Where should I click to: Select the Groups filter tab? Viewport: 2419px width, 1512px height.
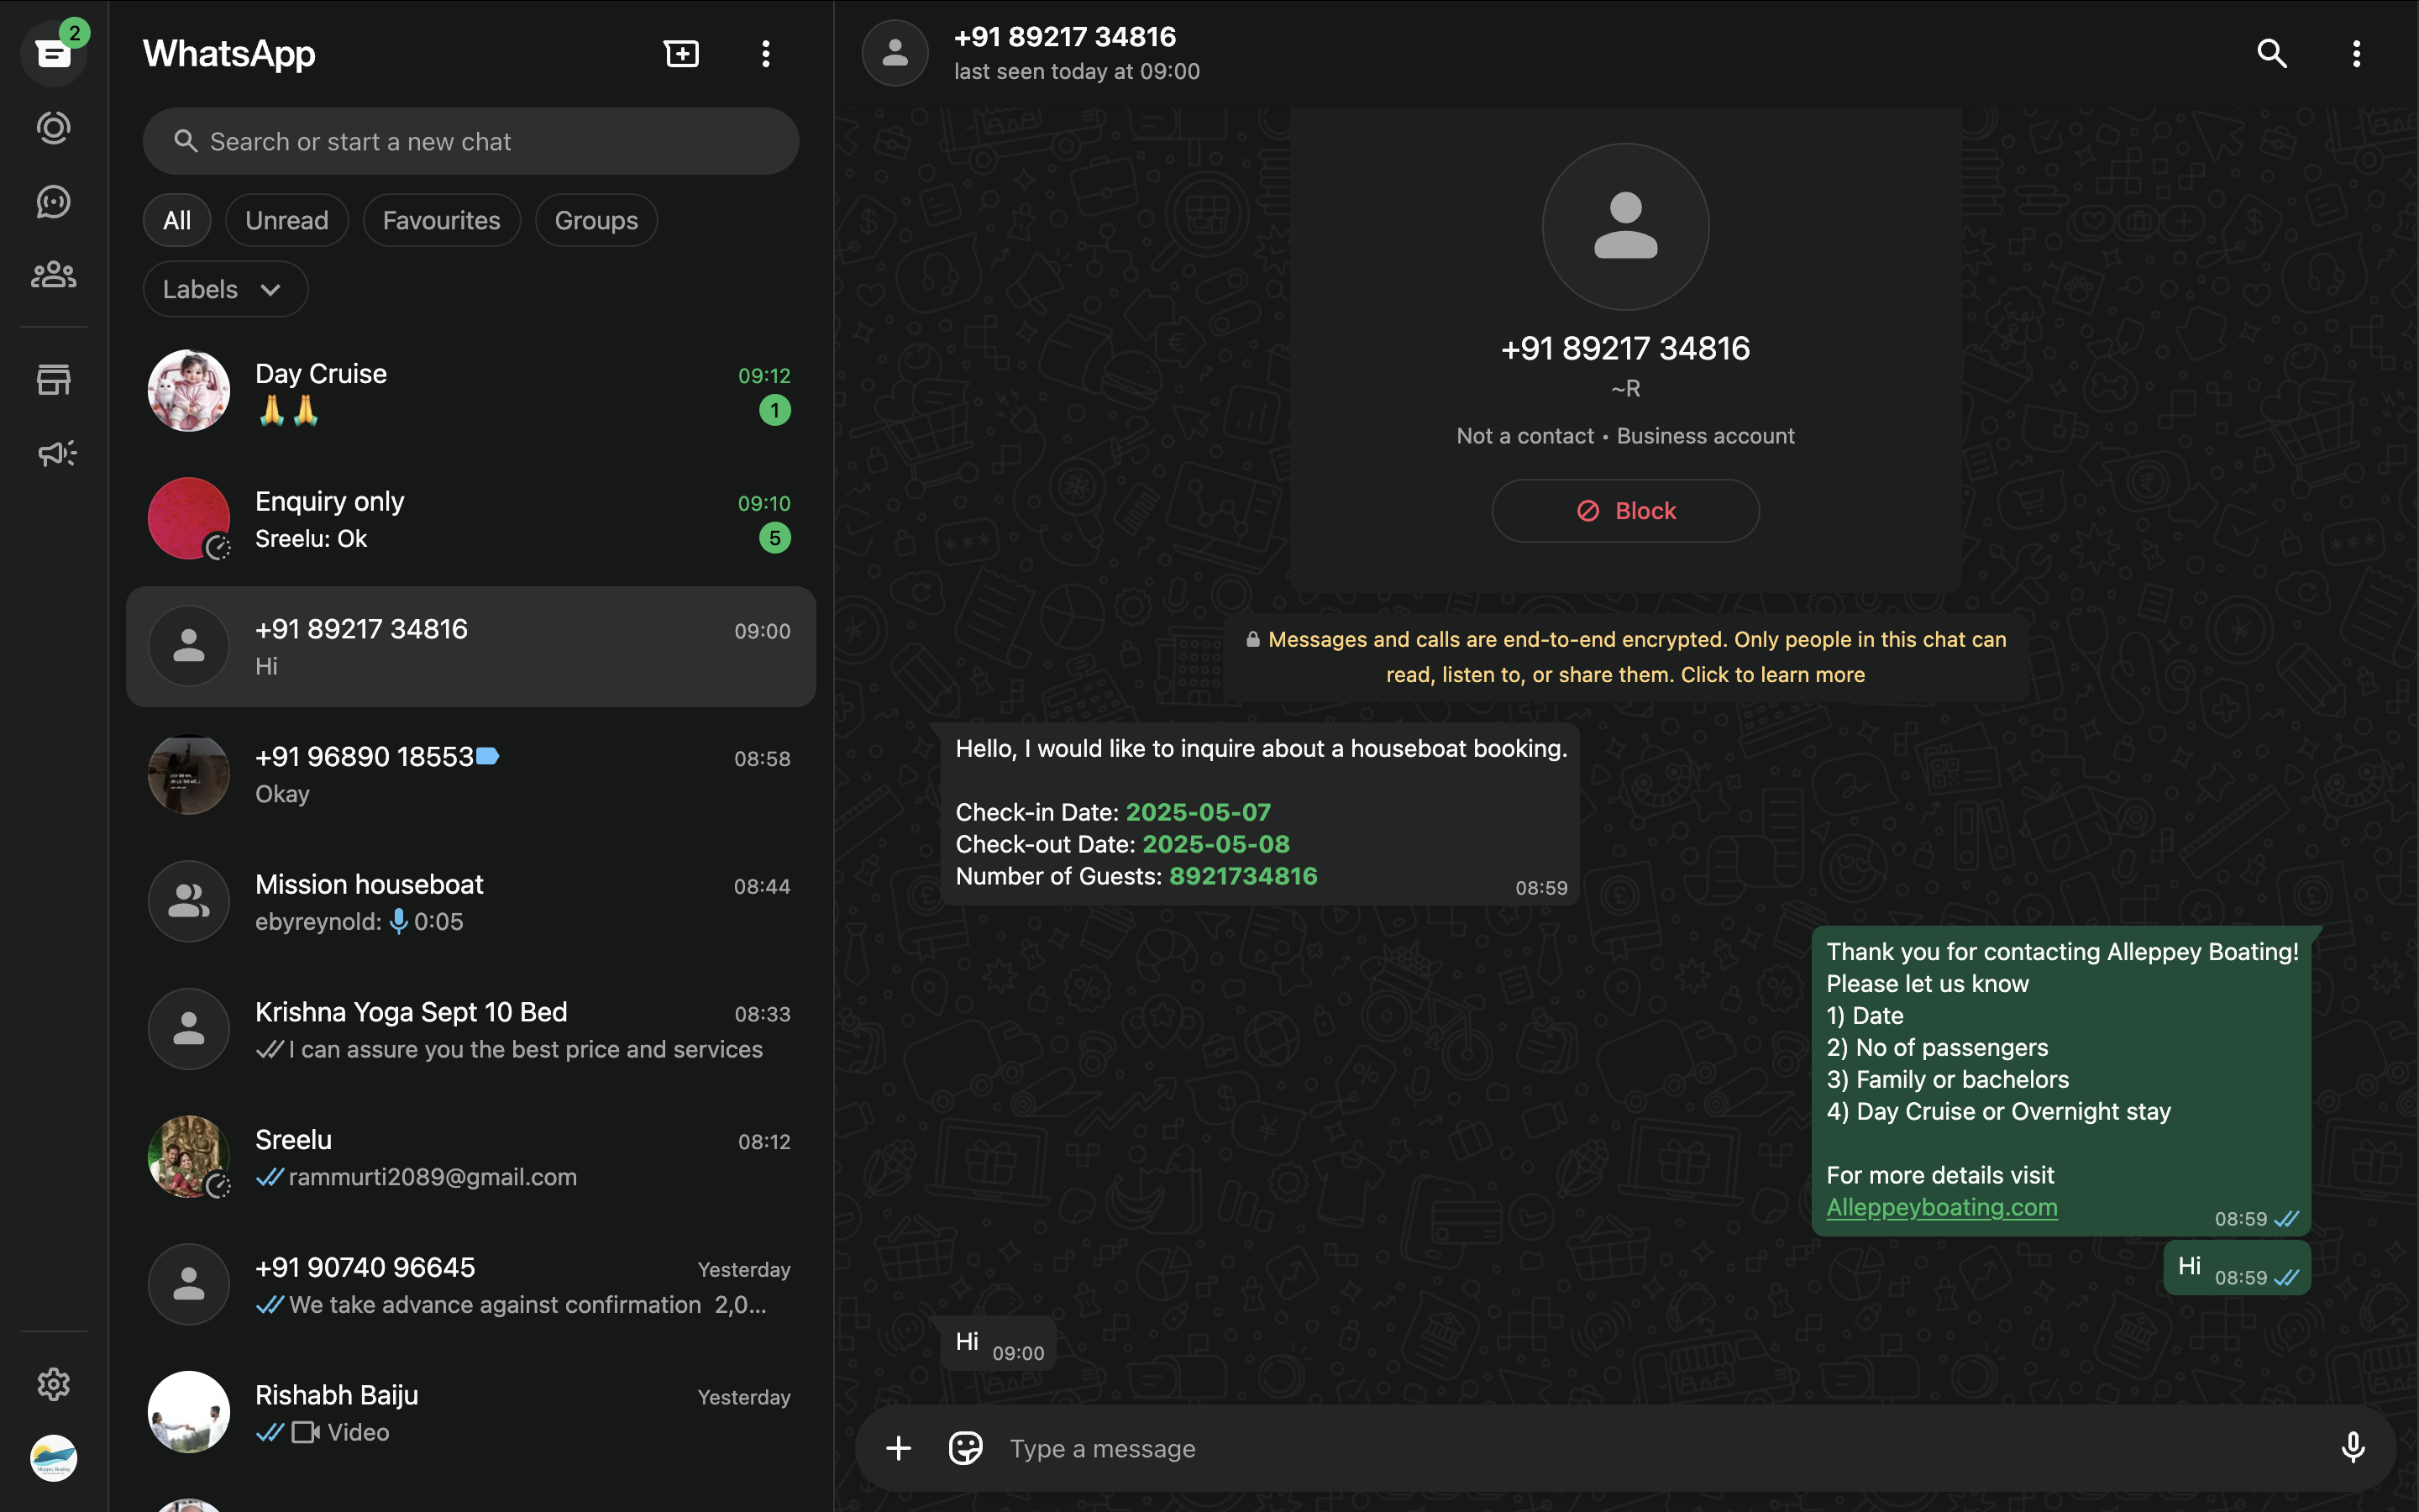596,220
